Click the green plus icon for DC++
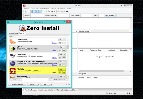The image size is (143, 99). click(x=64, y=50)
